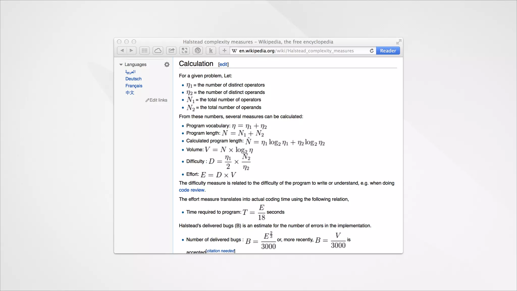The height and width of the screenshot is (291, 517).
Task: Click 'Calculated program length:' text
Action: (215, 141)
